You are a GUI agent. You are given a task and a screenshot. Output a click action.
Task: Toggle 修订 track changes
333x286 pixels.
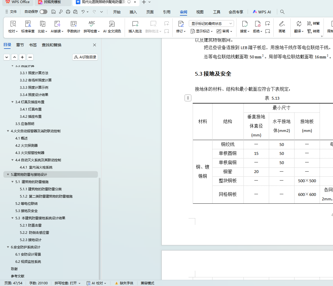coord(181,27)
